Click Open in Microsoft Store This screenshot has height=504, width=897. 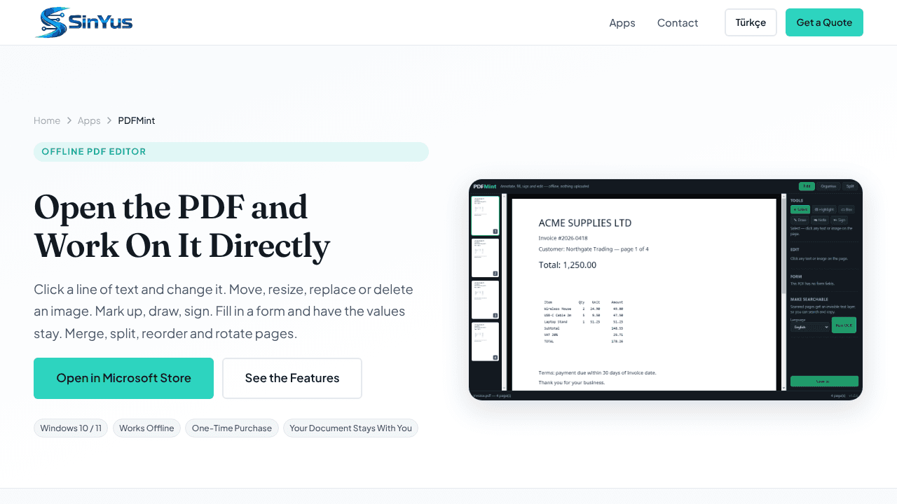(123, 378)
